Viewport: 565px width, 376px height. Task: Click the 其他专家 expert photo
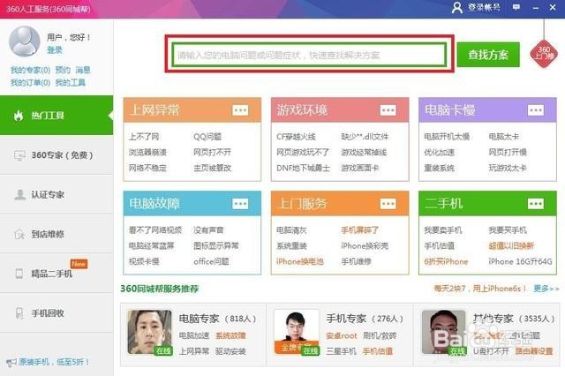click(443, 332)
